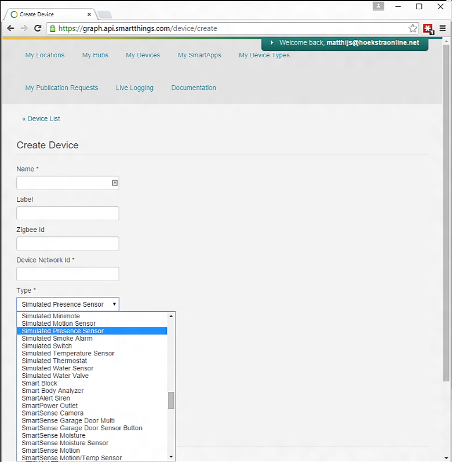Viewport: 452px width, 462px height.
Task: Select Simulated Presence Sensor in list
Action: point(92,331)
